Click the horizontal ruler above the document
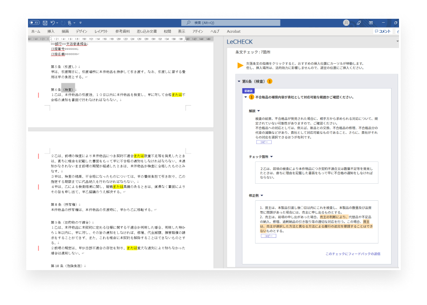The image size is (427, 305). coord(121,39)
